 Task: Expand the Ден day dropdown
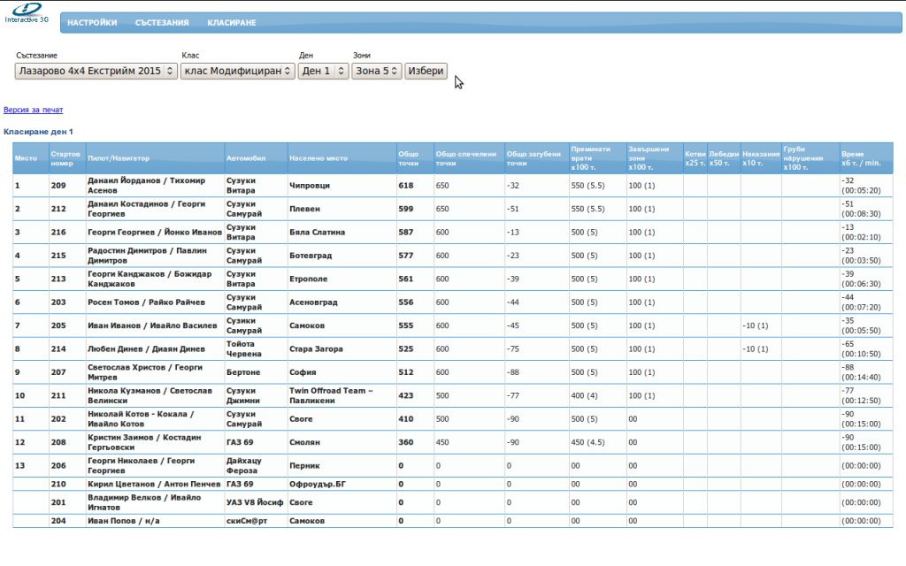pyautogui.click(x=323, y=71)
